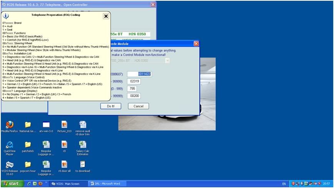The height and width of the screenshot is (188, 334).
Task: Switch to VCDS: Main Screen taskbar item
Action: (x=68, y=184)
